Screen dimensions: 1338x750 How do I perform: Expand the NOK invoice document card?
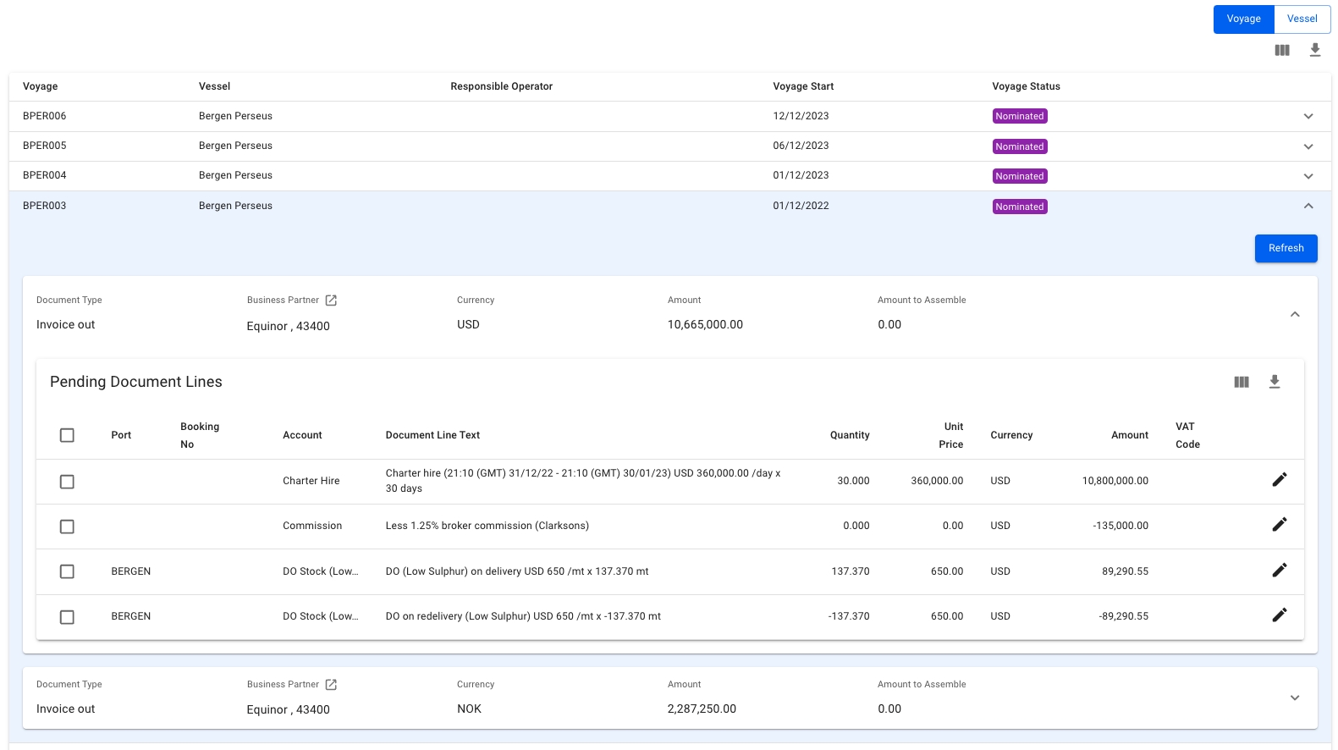1294,698
